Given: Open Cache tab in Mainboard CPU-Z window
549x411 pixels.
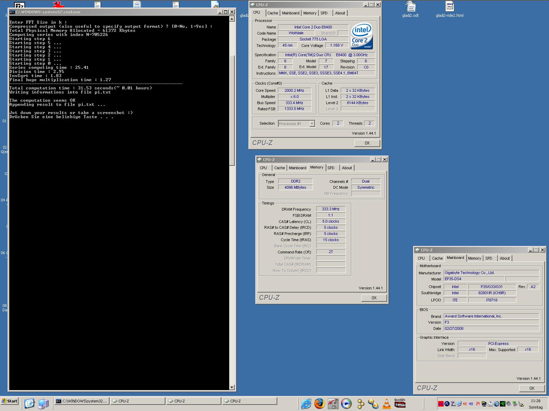Looking at the screenshot, I should [437, 258].
